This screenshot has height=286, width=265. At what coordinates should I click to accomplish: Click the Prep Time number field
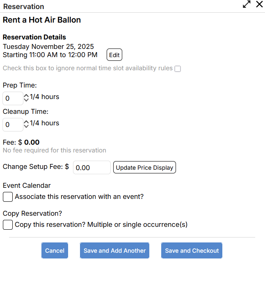tap(13, 99)
